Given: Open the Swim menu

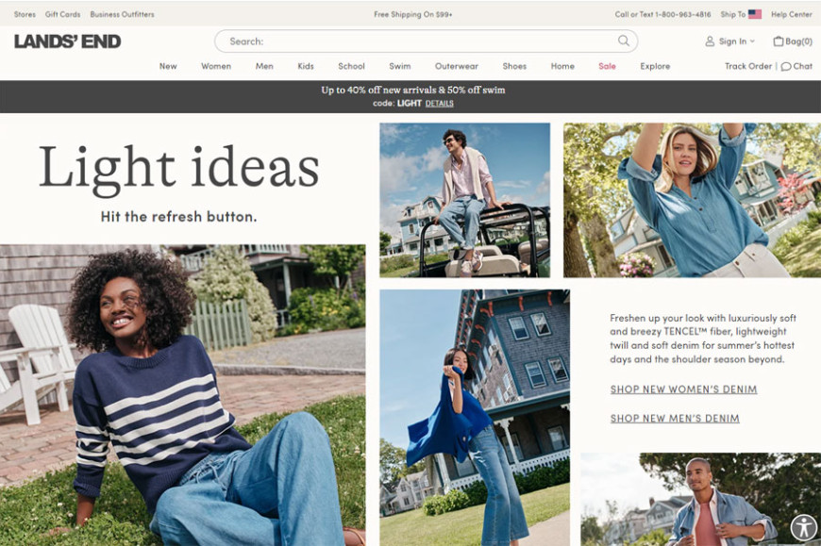Looking at the screenshot, I should [x=400, y=66].
